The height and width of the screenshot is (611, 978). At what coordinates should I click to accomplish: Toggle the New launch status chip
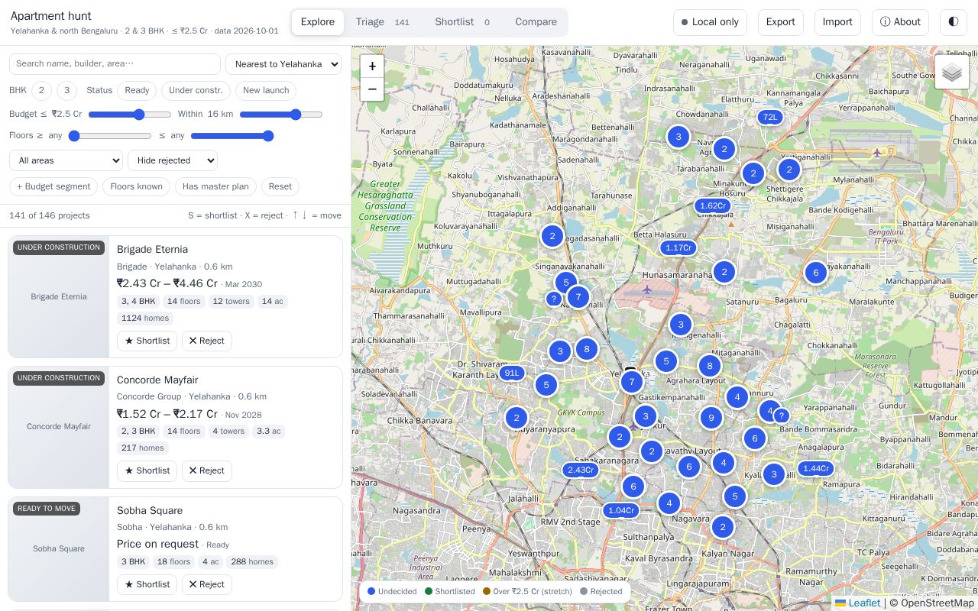tap(266, 90)
